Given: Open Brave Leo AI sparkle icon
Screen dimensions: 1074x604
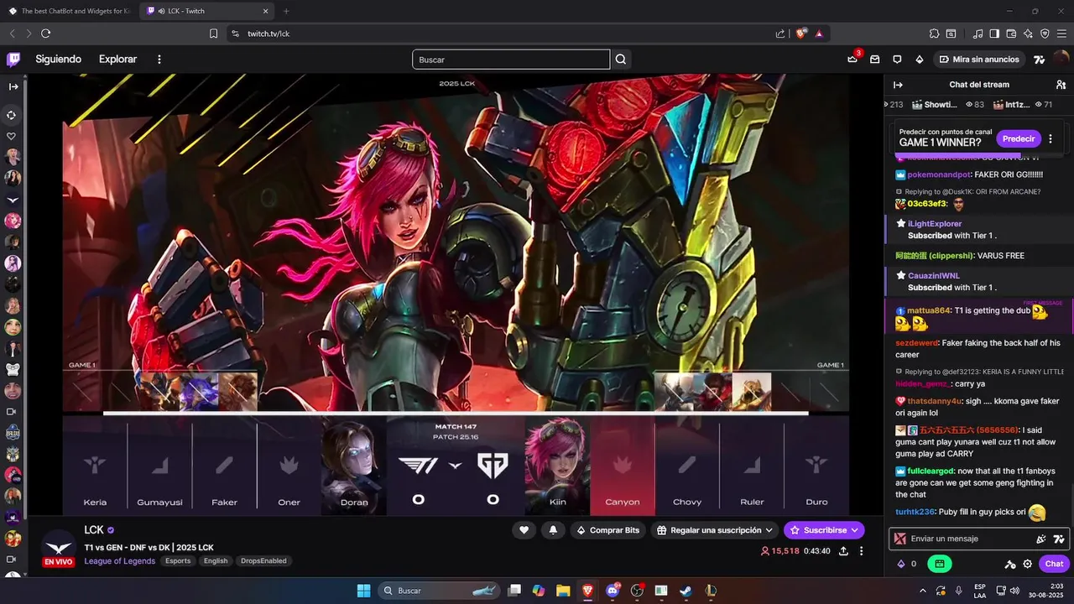Looking at the screenshot, I should point(1028,34).
